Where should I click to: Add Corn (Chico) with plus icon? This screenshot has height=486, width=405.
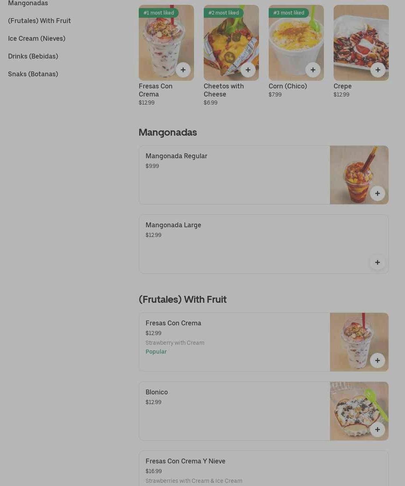313,70
